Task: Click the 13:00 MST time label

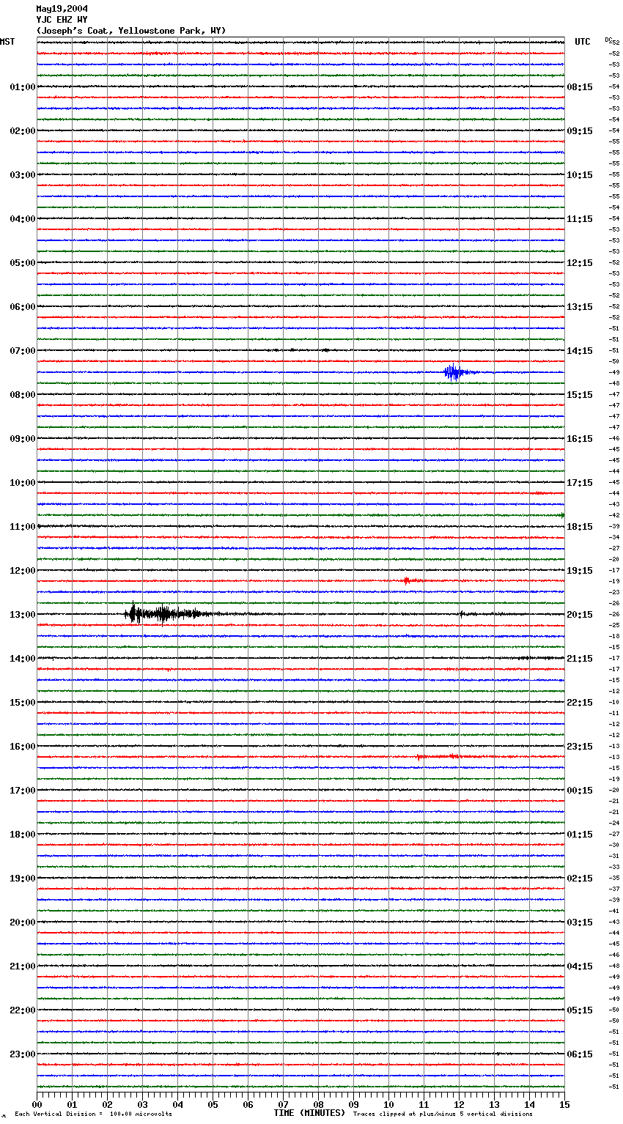Action: (23, 615)
